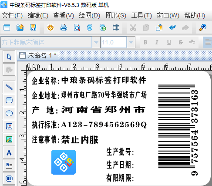
Task: Select the bitmap picture insert tool
Action: tap(9, 139)
